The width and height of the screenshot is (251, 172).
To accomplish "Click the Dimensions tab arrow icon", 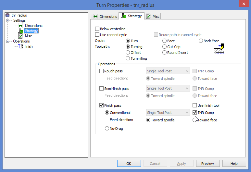I will tap(95, 17).
